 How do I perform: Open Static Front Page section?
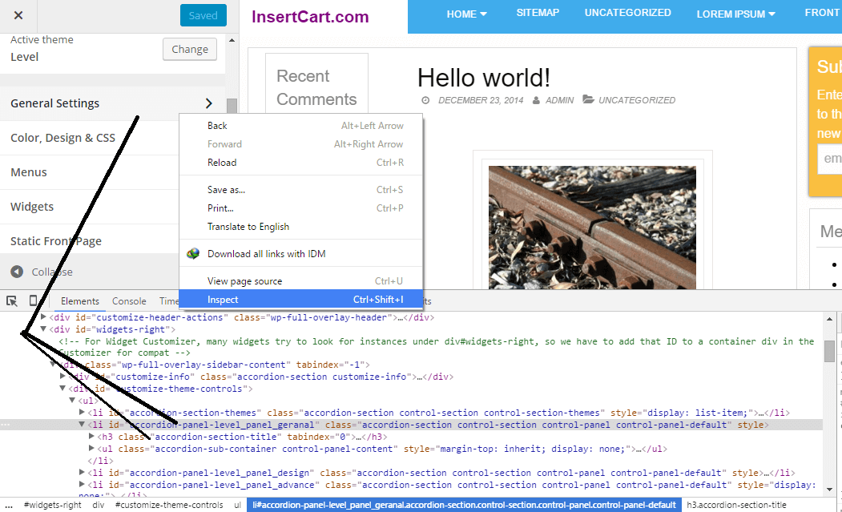[56, 240]
